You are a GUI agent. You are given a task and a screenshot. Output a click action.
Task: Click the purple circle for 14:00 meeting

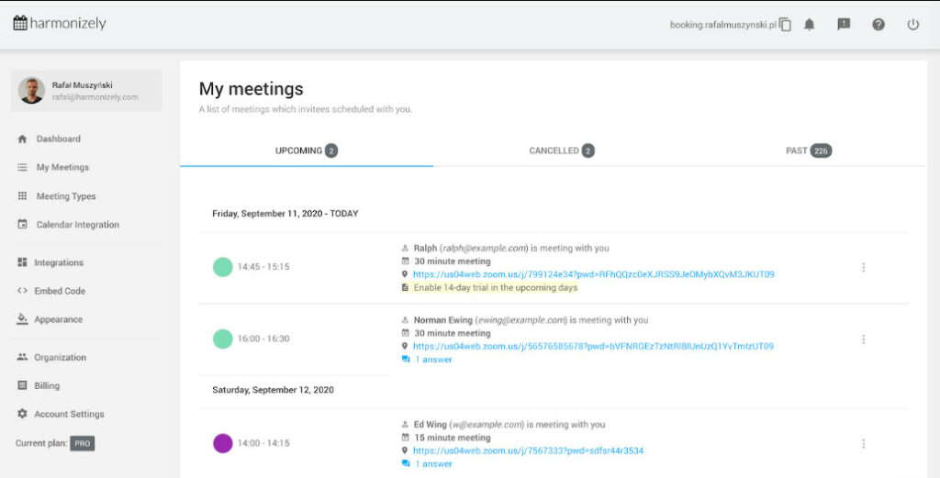[x=223, y=443]
